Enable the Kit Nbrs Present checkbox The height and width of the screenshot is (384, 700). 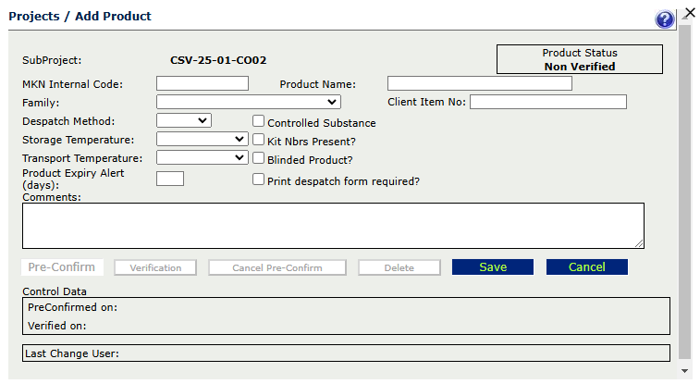click(258, 140)
